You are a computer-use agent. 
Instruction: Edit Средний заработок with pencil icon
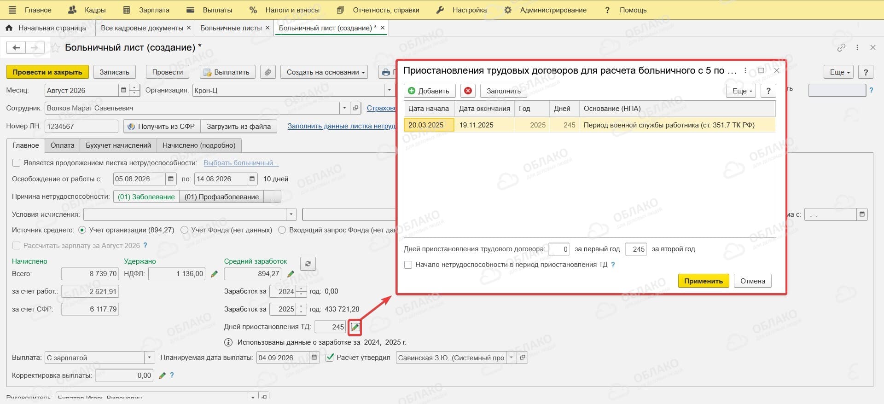click(x=291, y=274)
